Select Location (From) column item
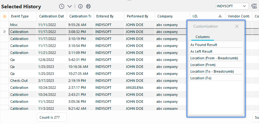The width and height of the screenshot is (259, 124). [215, 65]
